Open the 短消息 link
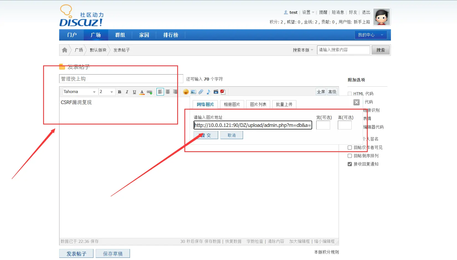This screenshot has height=260, width=457. [x=338, y=12]
